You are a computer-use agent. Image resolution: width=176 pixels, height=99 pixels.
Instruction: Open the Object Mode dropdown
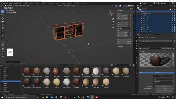pyautogui.click(x=9, y=6)
